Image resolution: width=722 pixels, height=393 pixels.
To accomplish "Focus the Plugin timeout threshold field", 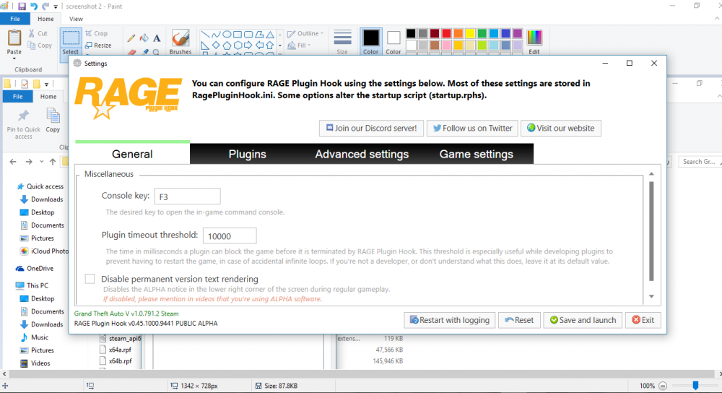I will click(x=230, y=236).
